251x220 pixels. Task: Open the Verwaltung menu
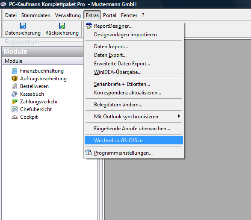pos(68,15)
